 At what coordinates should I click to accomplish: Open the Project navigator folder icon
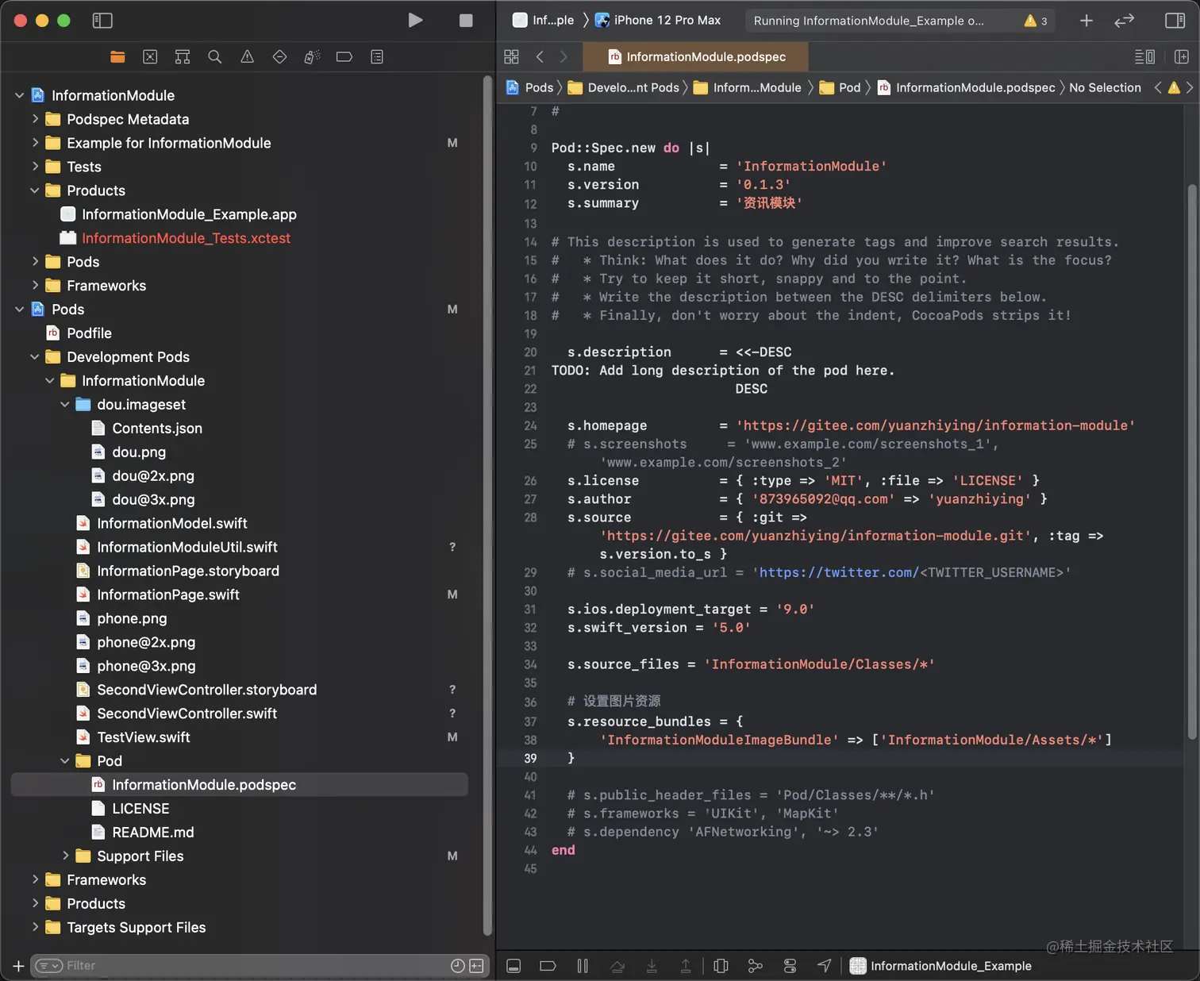click(117, 56)
